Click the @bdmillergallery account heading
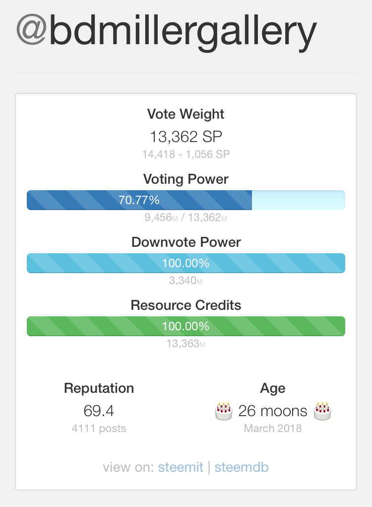 pyautogui.click(x=166, y=31)
